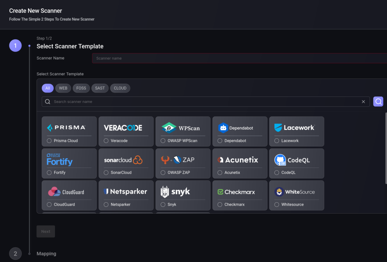Click the Prisma logo on its card
The height and width of the screenshot is (262, 387).
[x=66, y=127]
